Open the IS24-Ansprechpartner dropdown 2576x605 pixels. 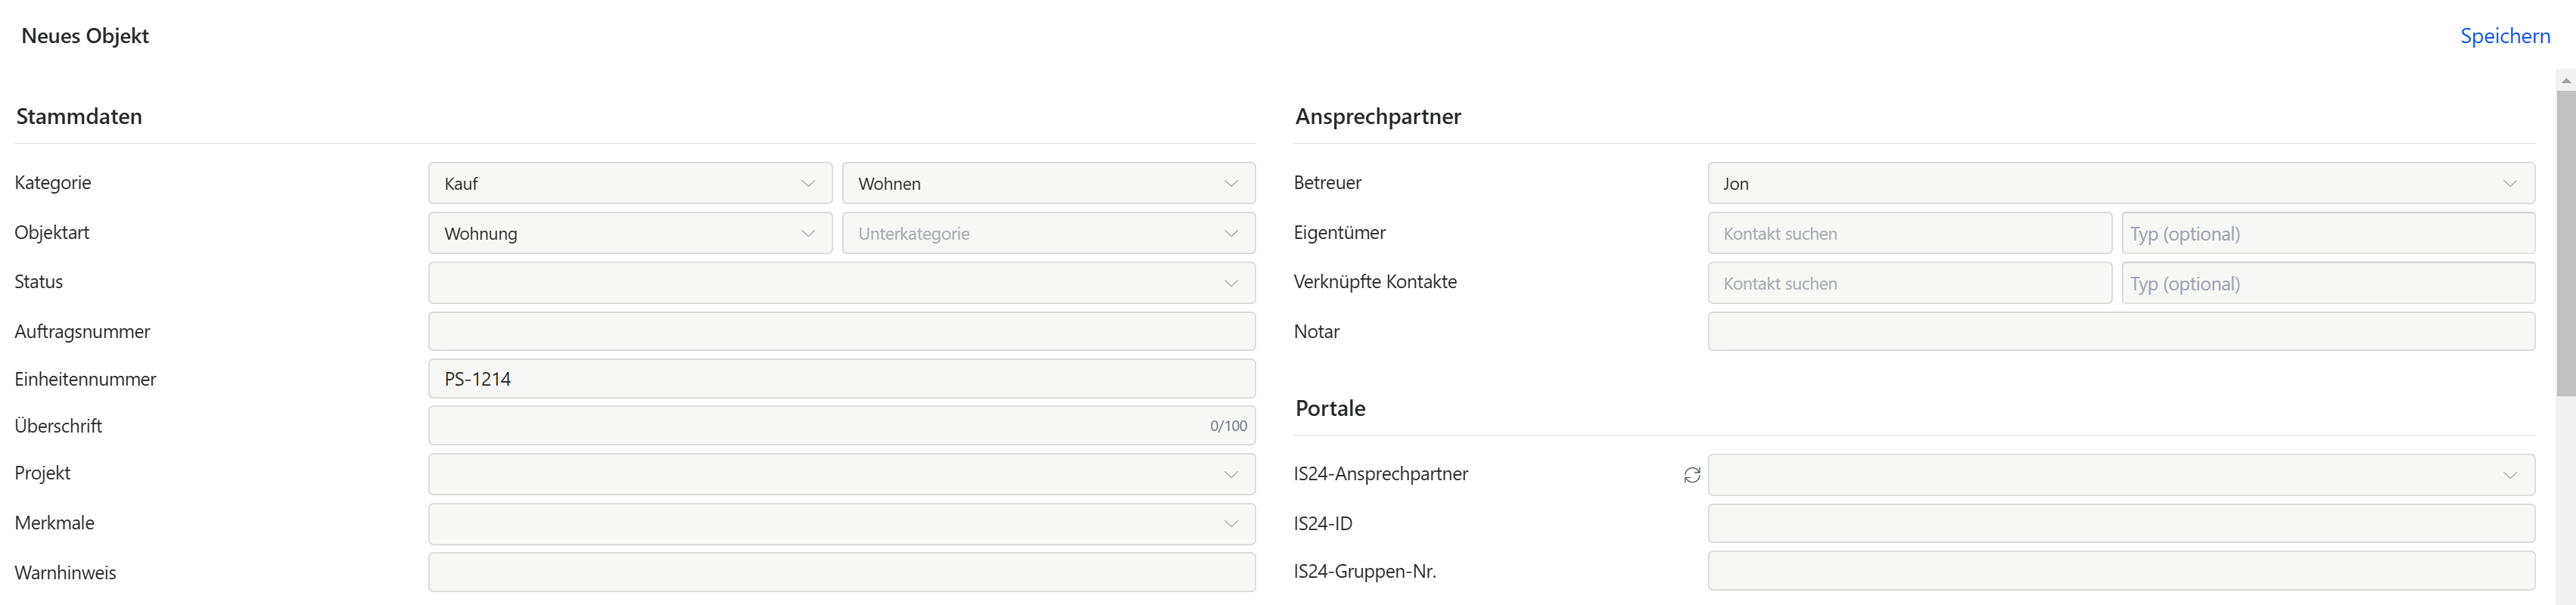coord(2120,475)
